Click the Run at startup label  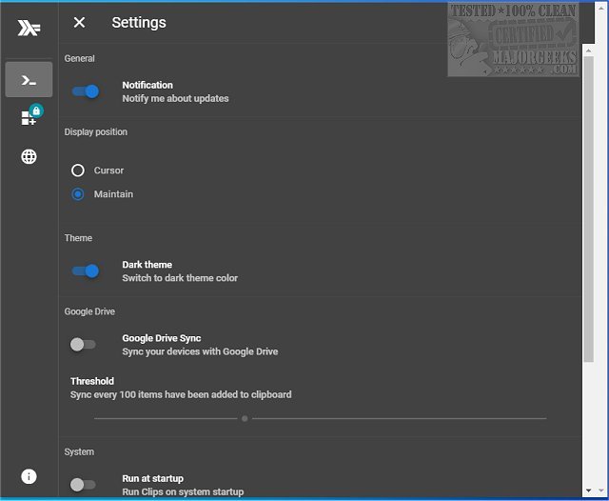click(x=152, y=478)
